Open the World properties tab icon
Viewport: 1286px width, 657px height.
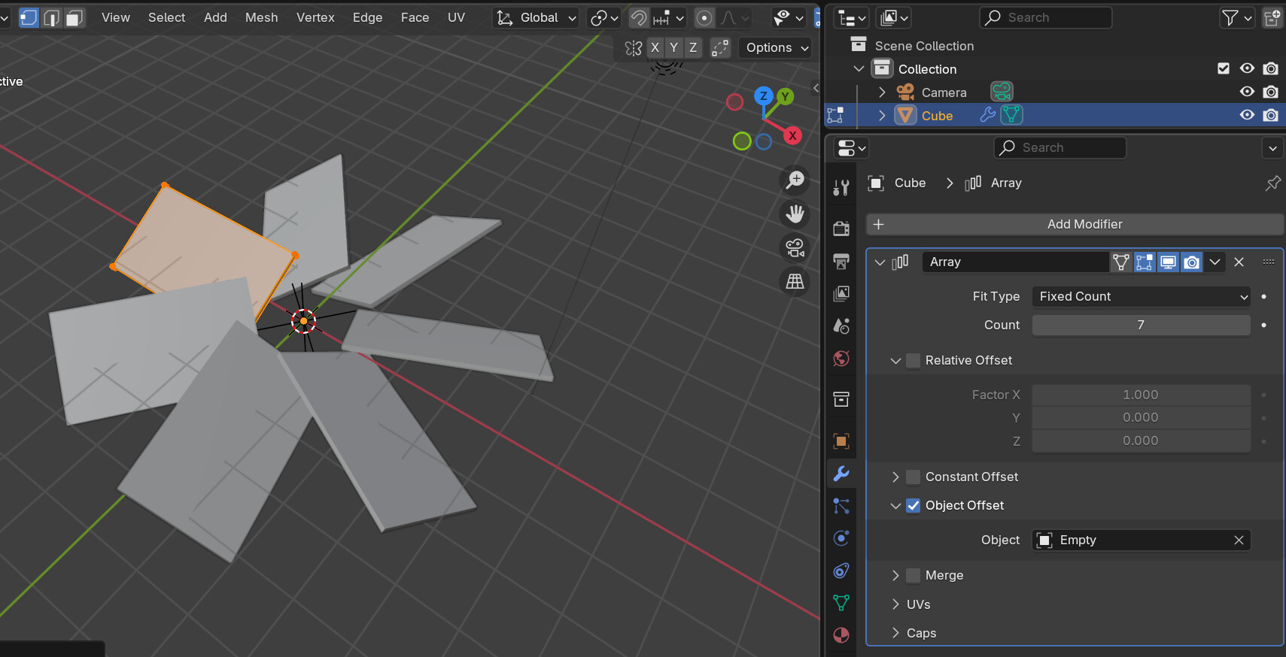(841, 359)
